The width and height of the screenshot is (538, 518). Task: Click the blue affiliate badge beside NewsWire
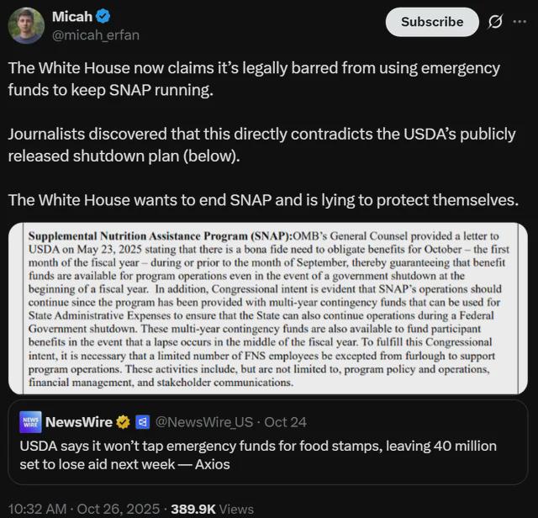(142, 422)
